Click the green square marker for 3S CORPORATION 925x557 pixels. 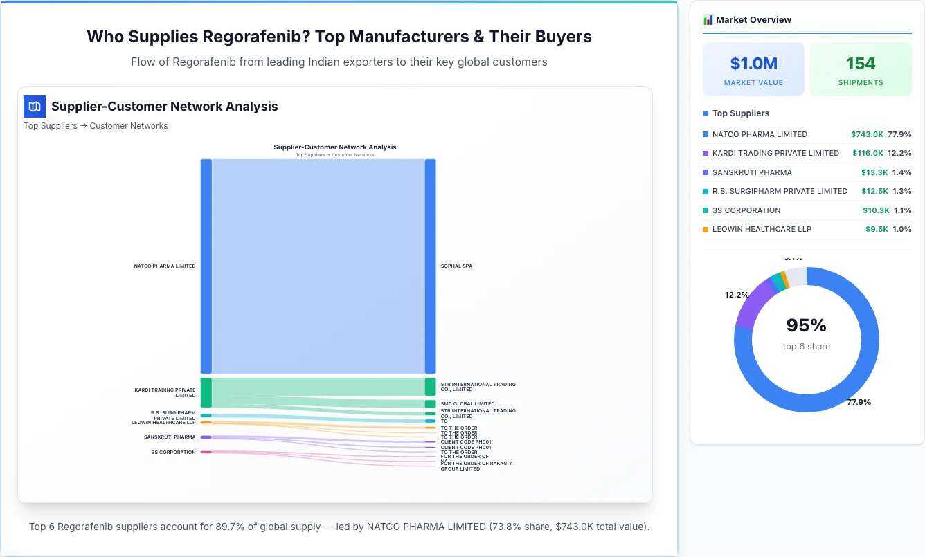pyautogui.click(x=704, y=210)
